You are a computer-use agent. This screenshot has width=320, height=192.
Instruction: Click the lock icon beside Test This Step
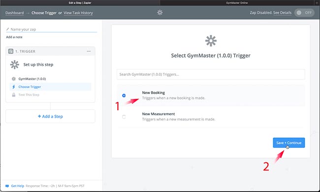(x=14, y=95)
